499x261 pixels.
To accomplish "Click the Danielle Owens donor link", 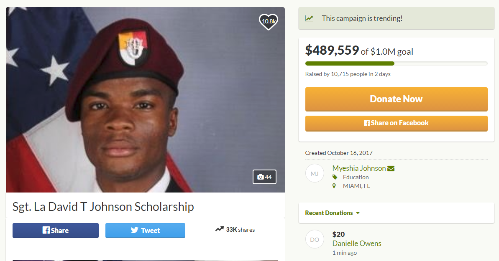I will pyautogui.click(x=356, y=243).
